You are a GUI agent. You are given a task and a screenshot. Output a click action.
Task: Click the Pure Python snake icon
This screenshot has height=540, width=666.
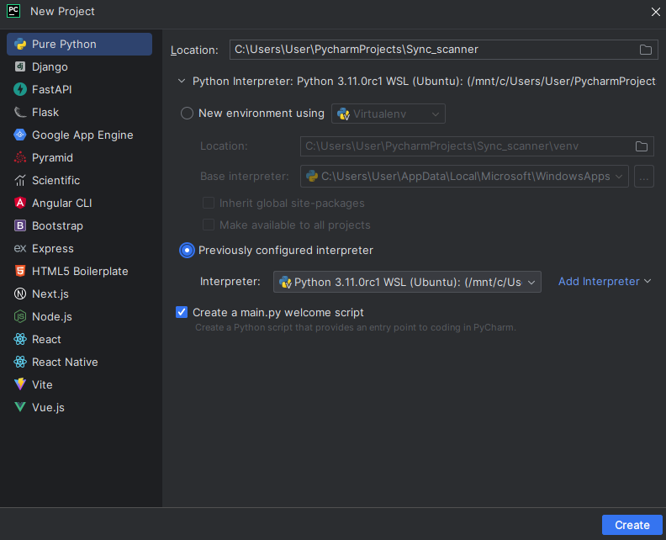(x=20, y=45)
